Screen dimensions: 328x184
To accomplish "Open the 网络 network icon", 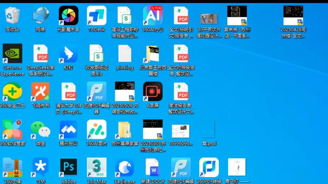I will [41, 16].
